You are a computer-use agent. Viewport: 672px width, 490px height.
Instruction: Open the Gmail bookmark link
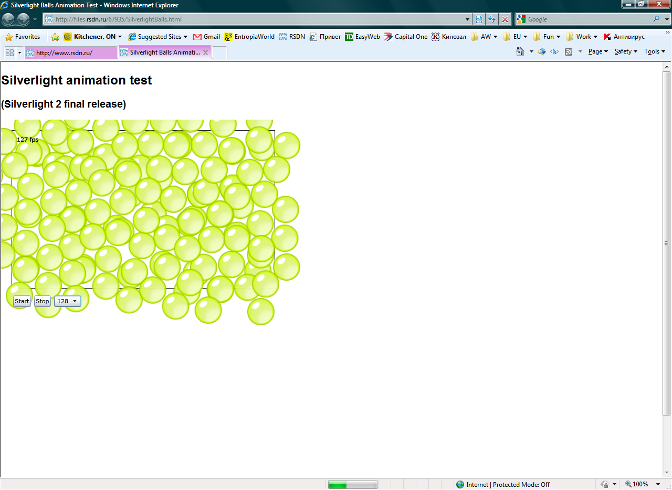point(206,37)
